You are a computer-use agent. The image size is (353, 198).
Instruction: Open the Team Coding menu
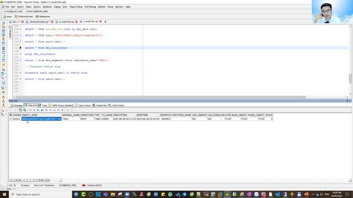[76, 7]
